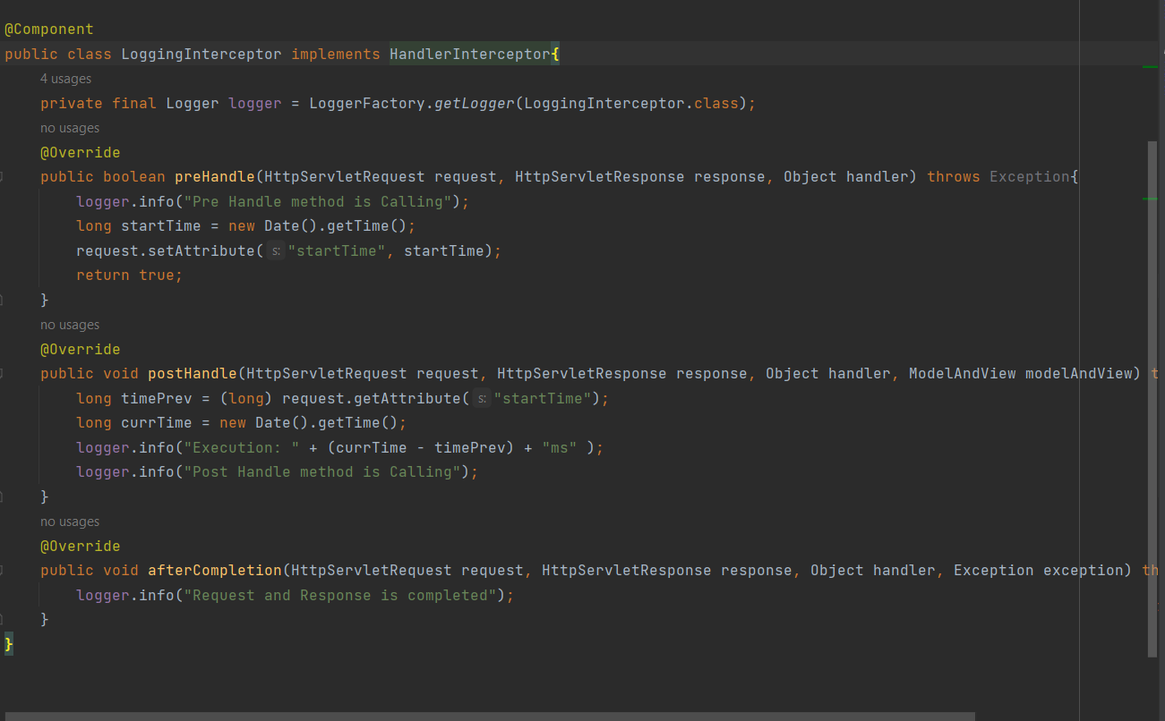Click no usages hint above afterCompletion

(x=68, y=521)
